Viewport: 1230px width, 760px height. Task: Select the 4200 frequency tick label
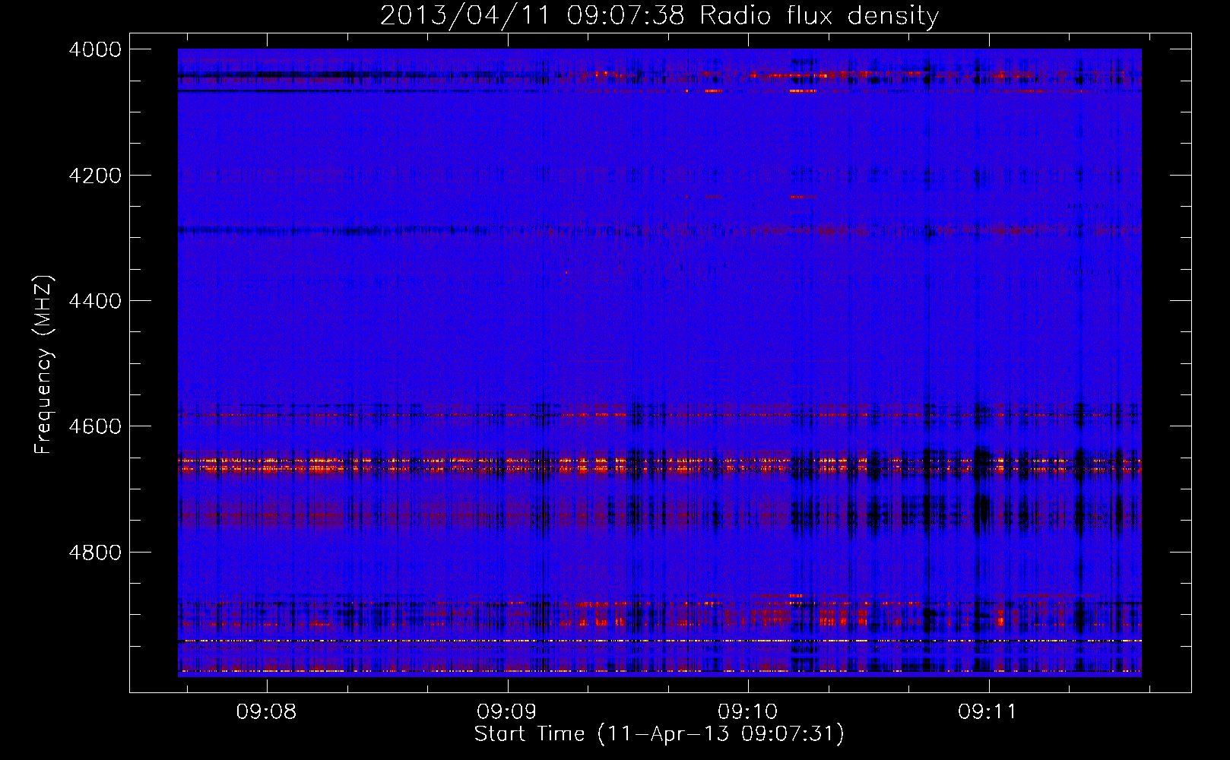[x=95, y=176]
